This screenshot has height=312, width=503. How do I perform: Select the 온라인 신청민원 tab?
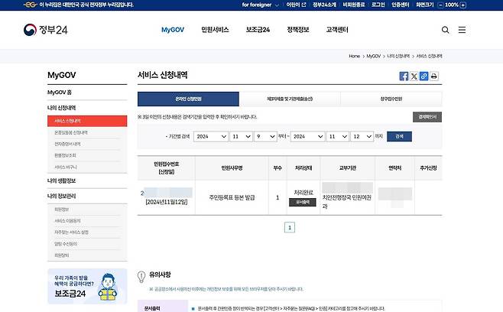point(188,99)
